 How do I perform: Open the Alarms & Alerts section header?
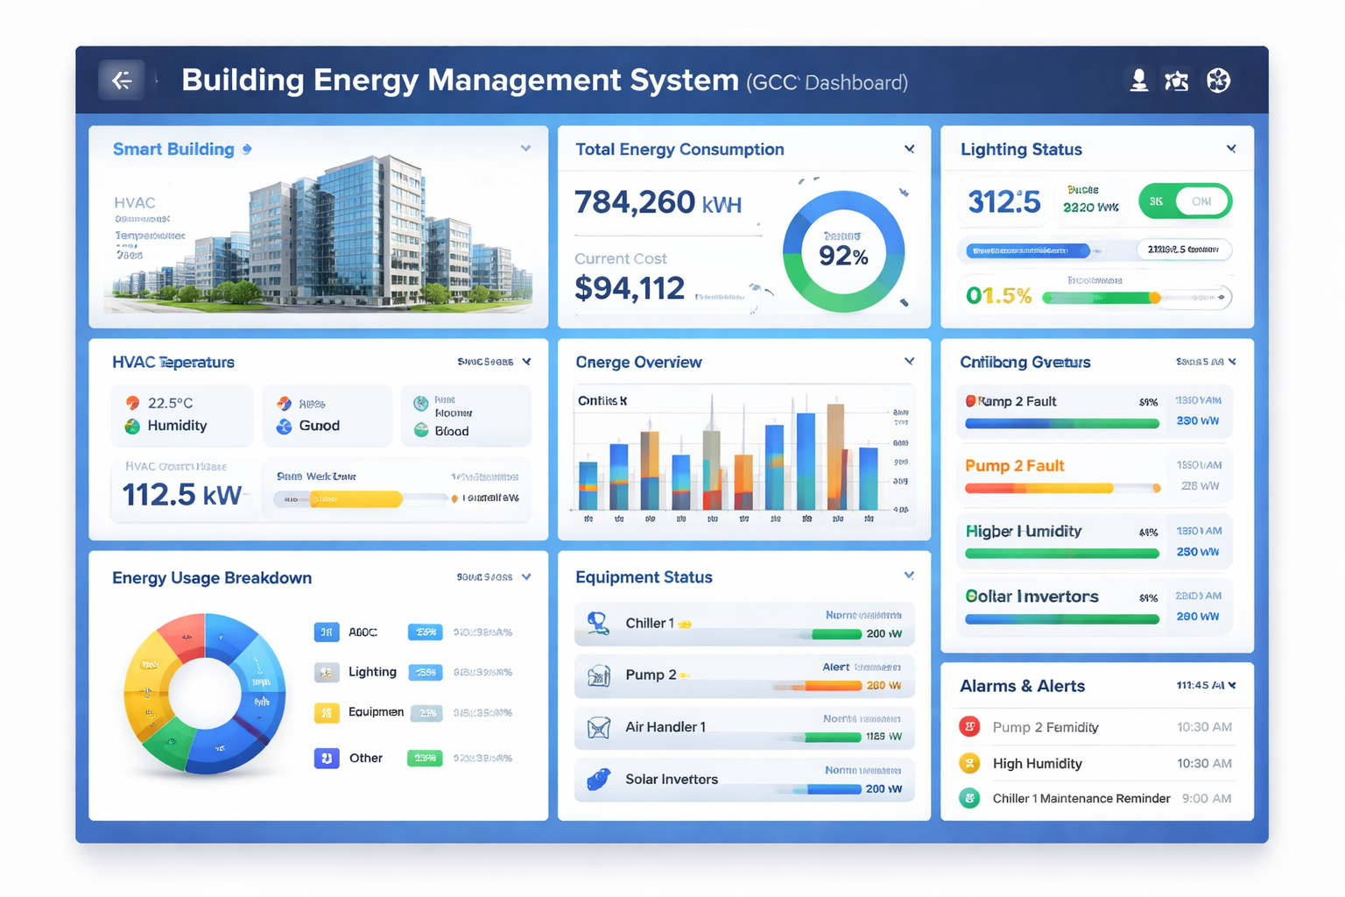tap(1023, 686)
